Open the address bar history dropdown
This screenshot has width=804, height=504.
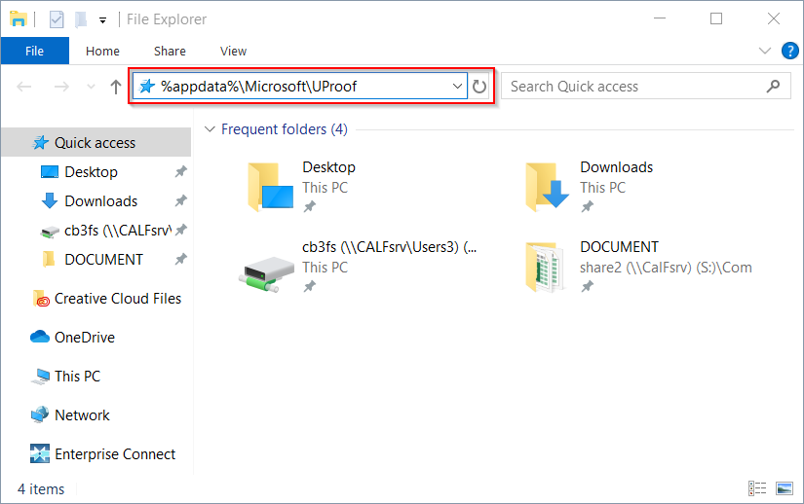(x=457, y=87)
